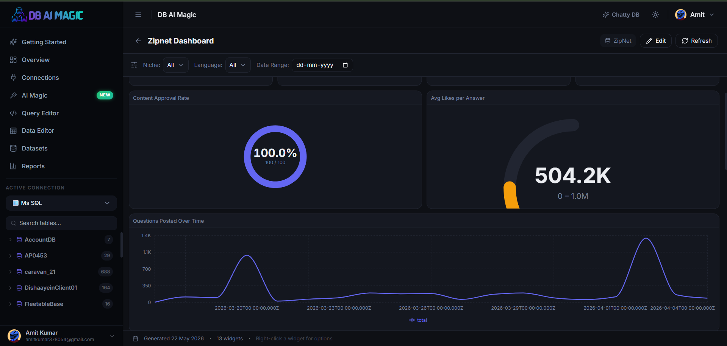Screen dimensions: 727x346
Task: Click the FleetableBase database icon
Action: tap(19, 304)
